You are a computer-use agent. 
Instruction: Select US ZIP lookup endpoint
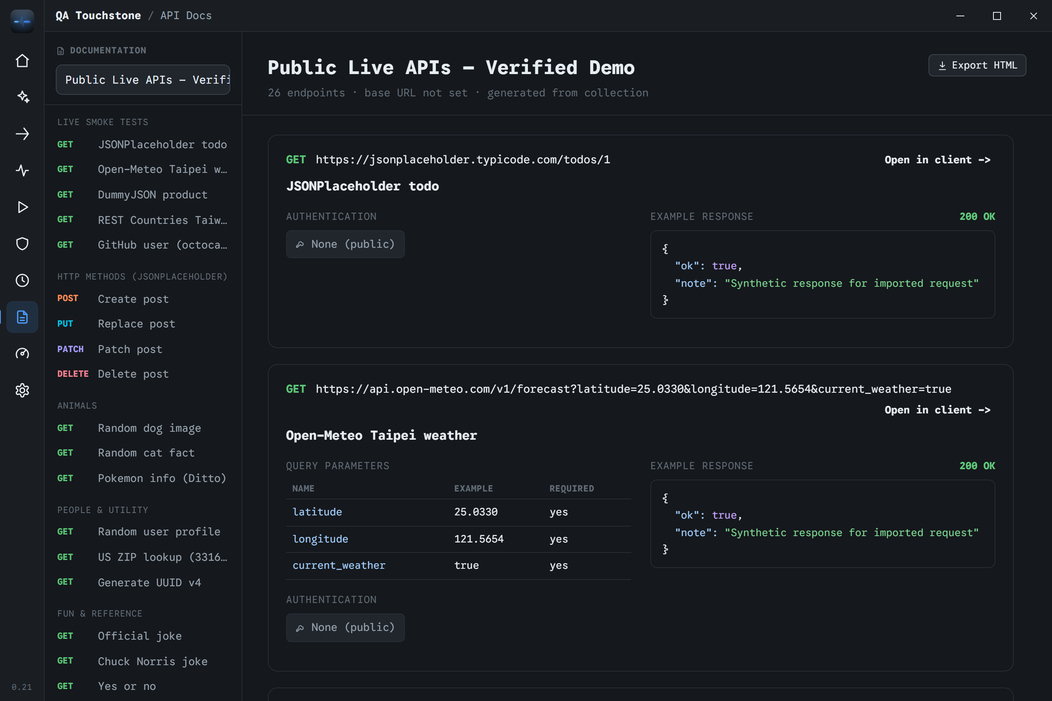tap(143, 557)
